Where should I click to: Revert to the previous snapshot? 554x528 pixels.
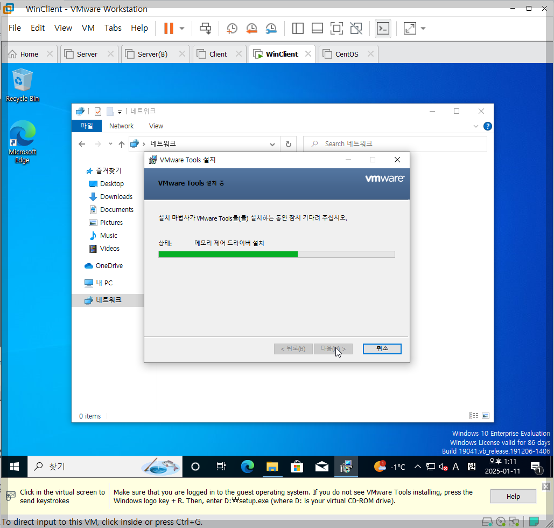coord(251,28)
